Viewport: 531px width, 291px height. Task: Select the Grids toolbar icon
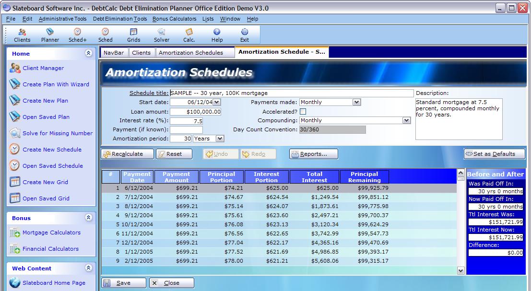[133, 35]
